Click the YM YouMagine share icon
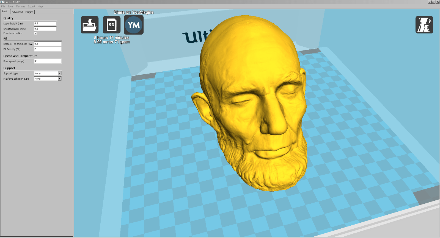440x238 pixels. 134,25
